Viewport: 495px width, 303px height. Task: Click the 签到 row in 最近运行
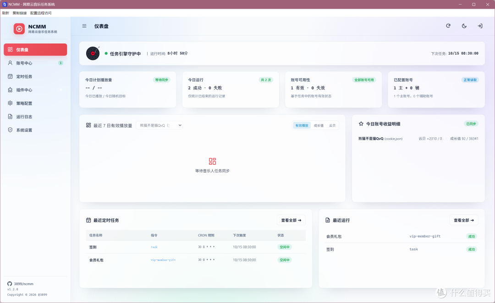coord(402,249)
